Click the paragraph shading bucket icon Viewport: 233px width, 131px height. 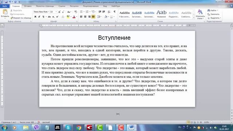106,17
